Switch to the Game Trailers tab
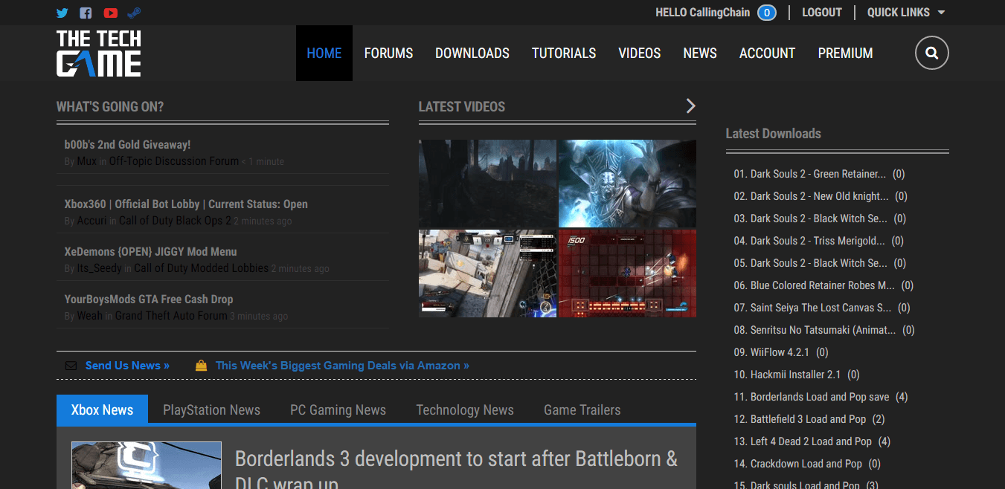The image size is (1005, 489). click(x=582, y=409)
